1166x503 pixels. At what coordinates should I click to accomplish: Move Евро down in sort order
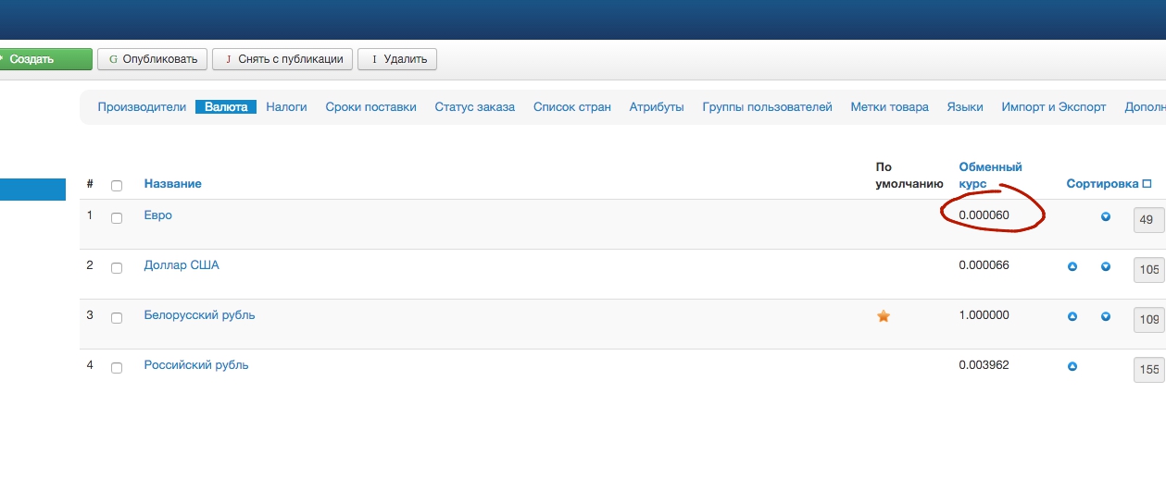click(x=1105, y=216)
